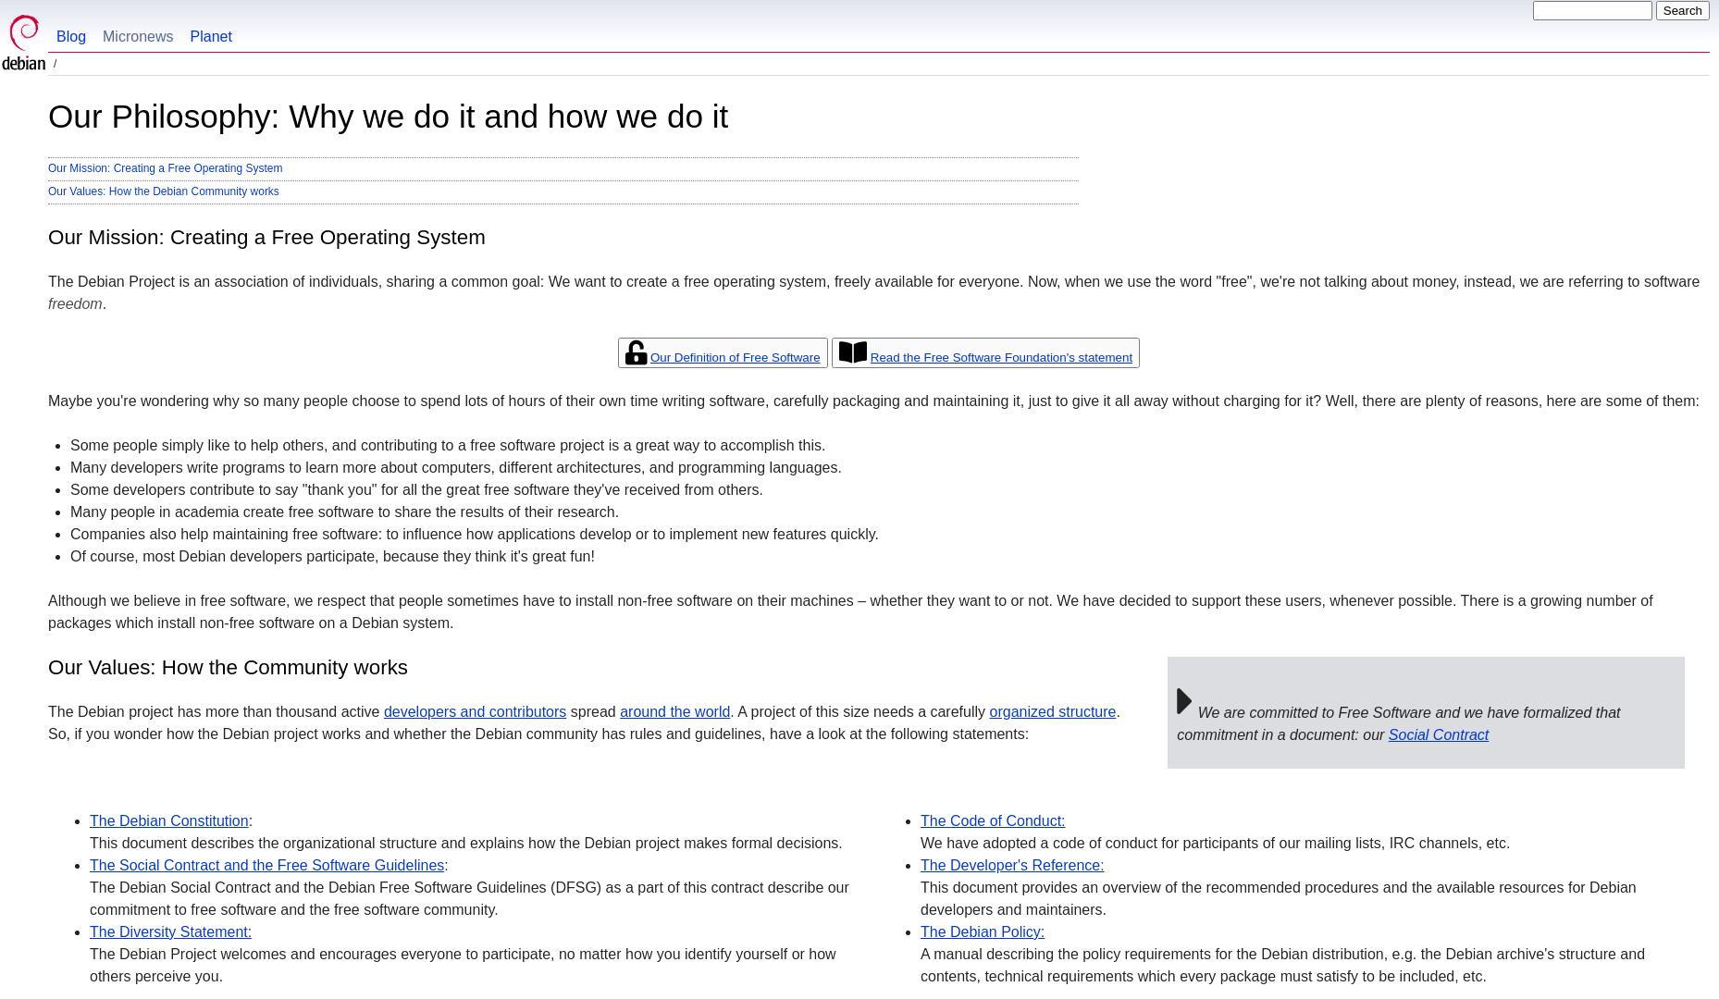Click the heading Our Values: How the Community works
This screenshot has width=1719, height=999.
[x=228, y=667]
